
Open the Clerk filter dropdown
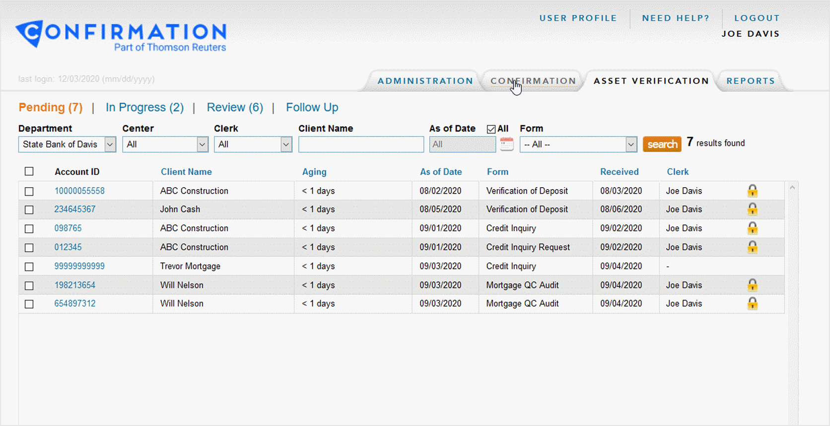253,144
